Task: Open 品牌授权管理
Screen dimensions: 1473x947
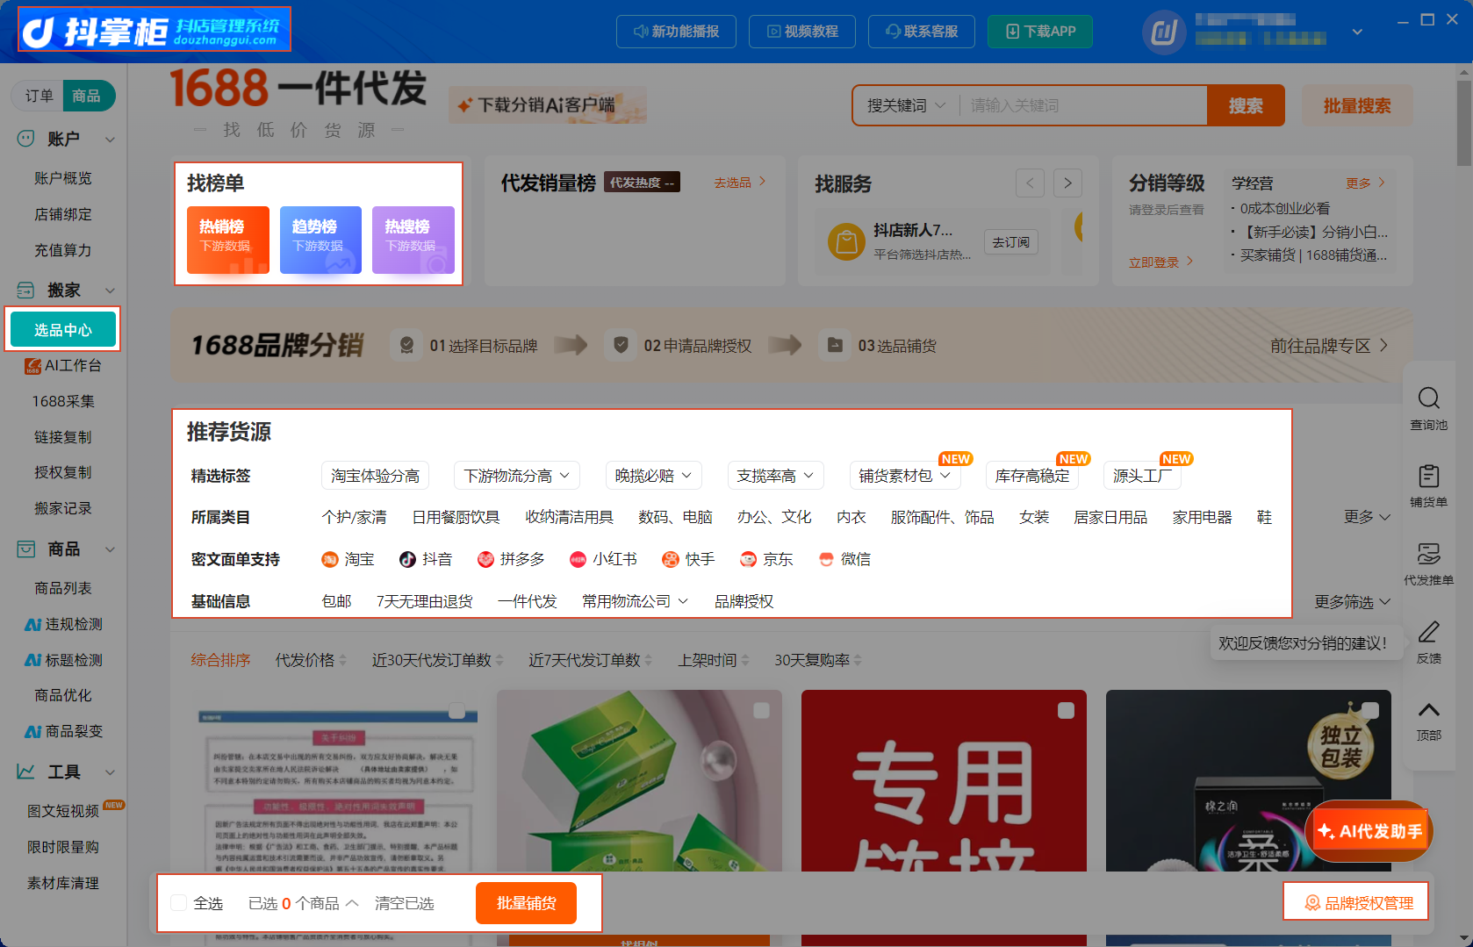Action: tap(1357, 903)
